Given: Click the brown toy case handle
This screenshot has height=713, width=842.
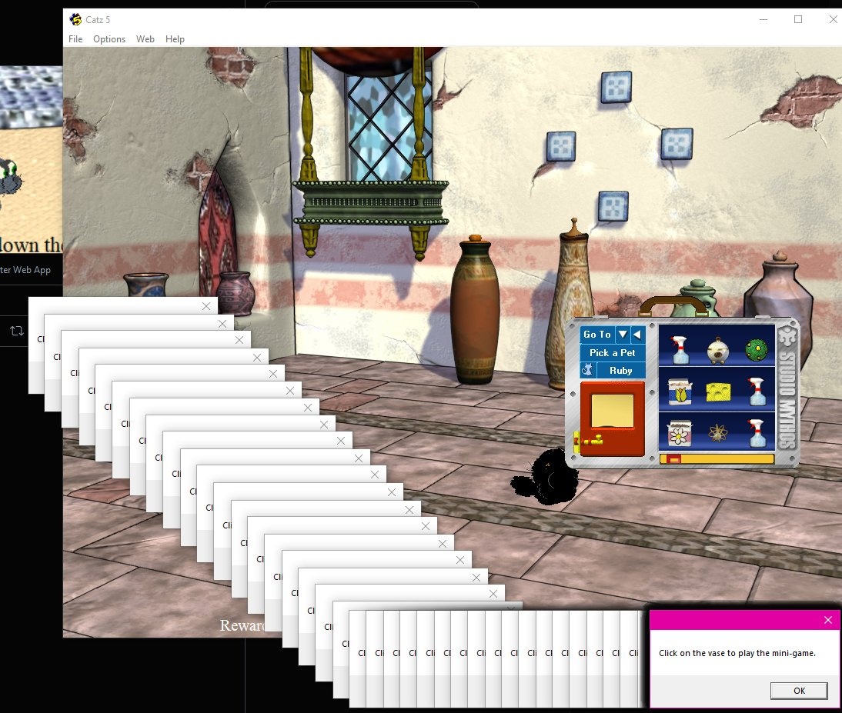Looking at the screenshot, I should (673, 305).
